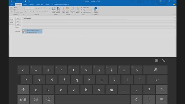The height and width of the screenshot is (104, 185).
Task: Open the Attach File menu
Action: [x=63, y=10]
